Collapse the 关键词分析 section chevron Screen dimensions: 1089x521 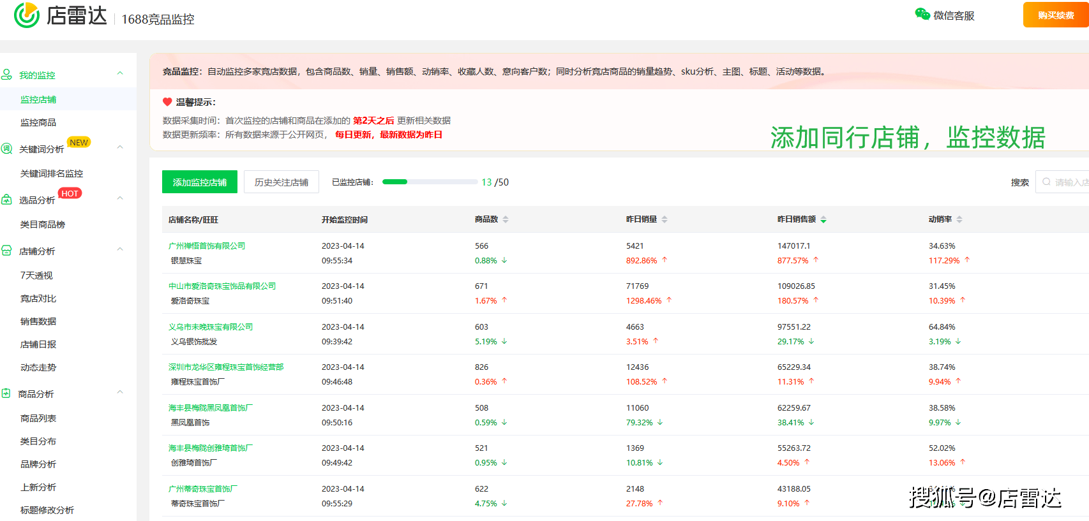[120, 147]
